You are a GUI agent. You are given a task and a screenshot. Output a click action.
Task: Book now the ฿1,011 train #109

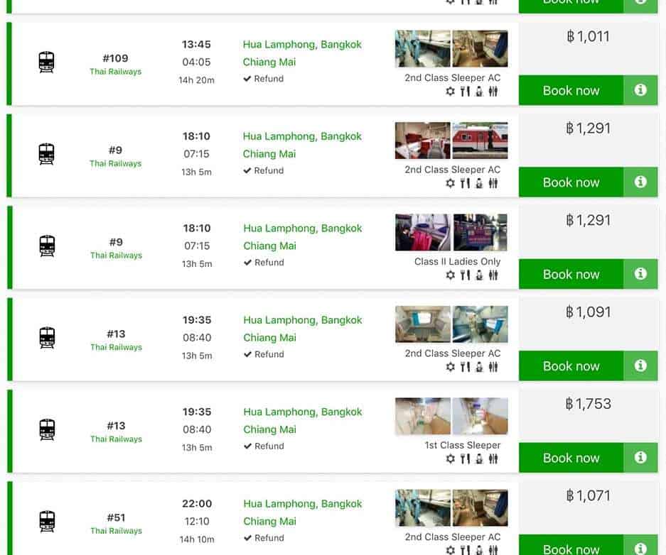coord(571,90)
